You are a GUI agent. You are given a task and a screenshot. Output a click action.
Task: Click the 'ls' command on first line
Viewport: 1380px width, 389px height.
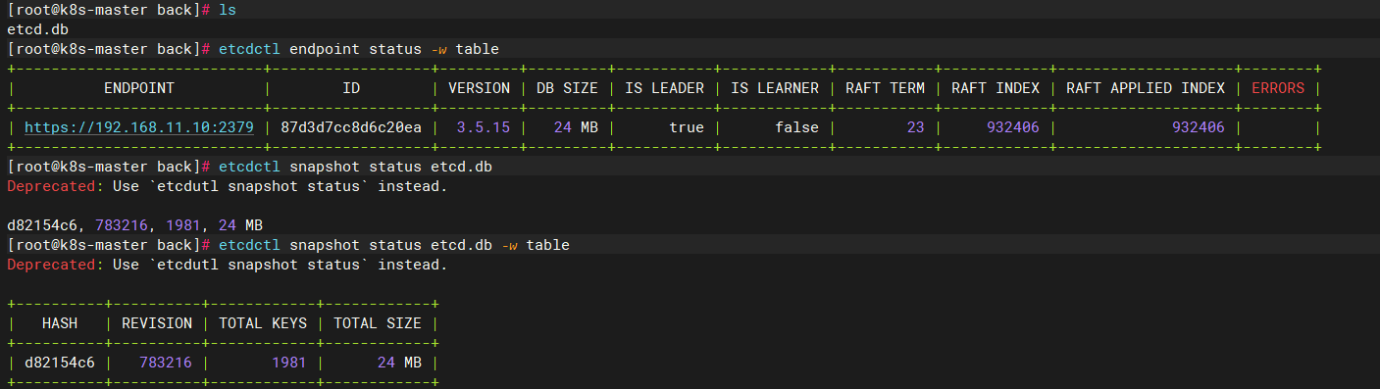[228, 10]
